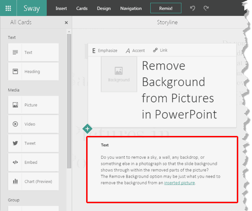The height and width of the screenshot is (211, 252).
Task: Apply Emphasize formatting
Action: [x=104, y=51]
